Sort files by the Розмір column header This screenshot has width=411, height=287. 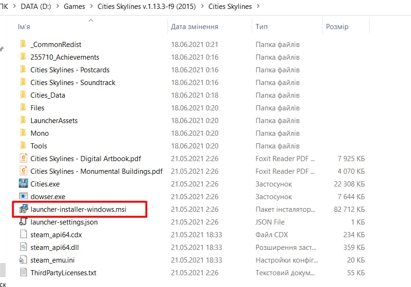[x=337, y=27]
